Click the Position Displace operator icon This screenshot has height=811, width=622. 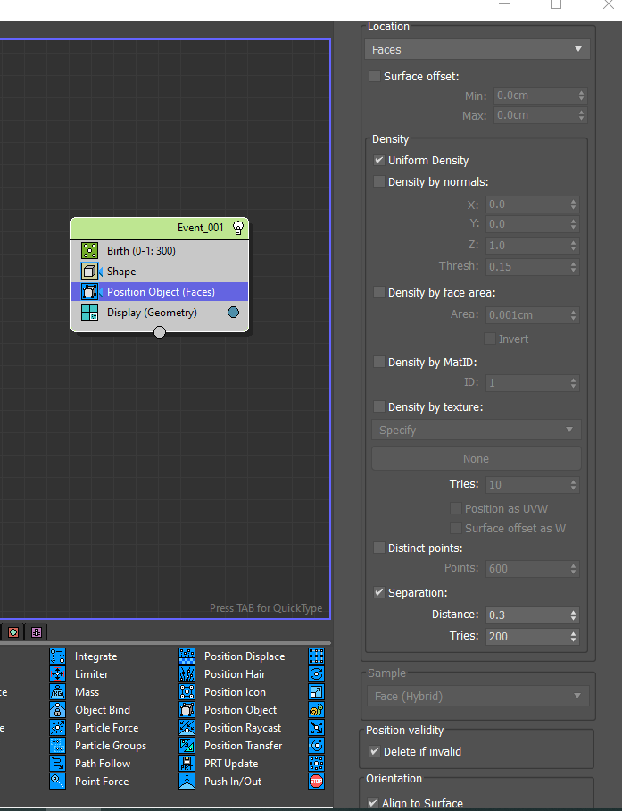pyautogui.click(x=187, y=656)
